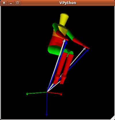Click the white arrowhead at the near hand

pos(64,41)
